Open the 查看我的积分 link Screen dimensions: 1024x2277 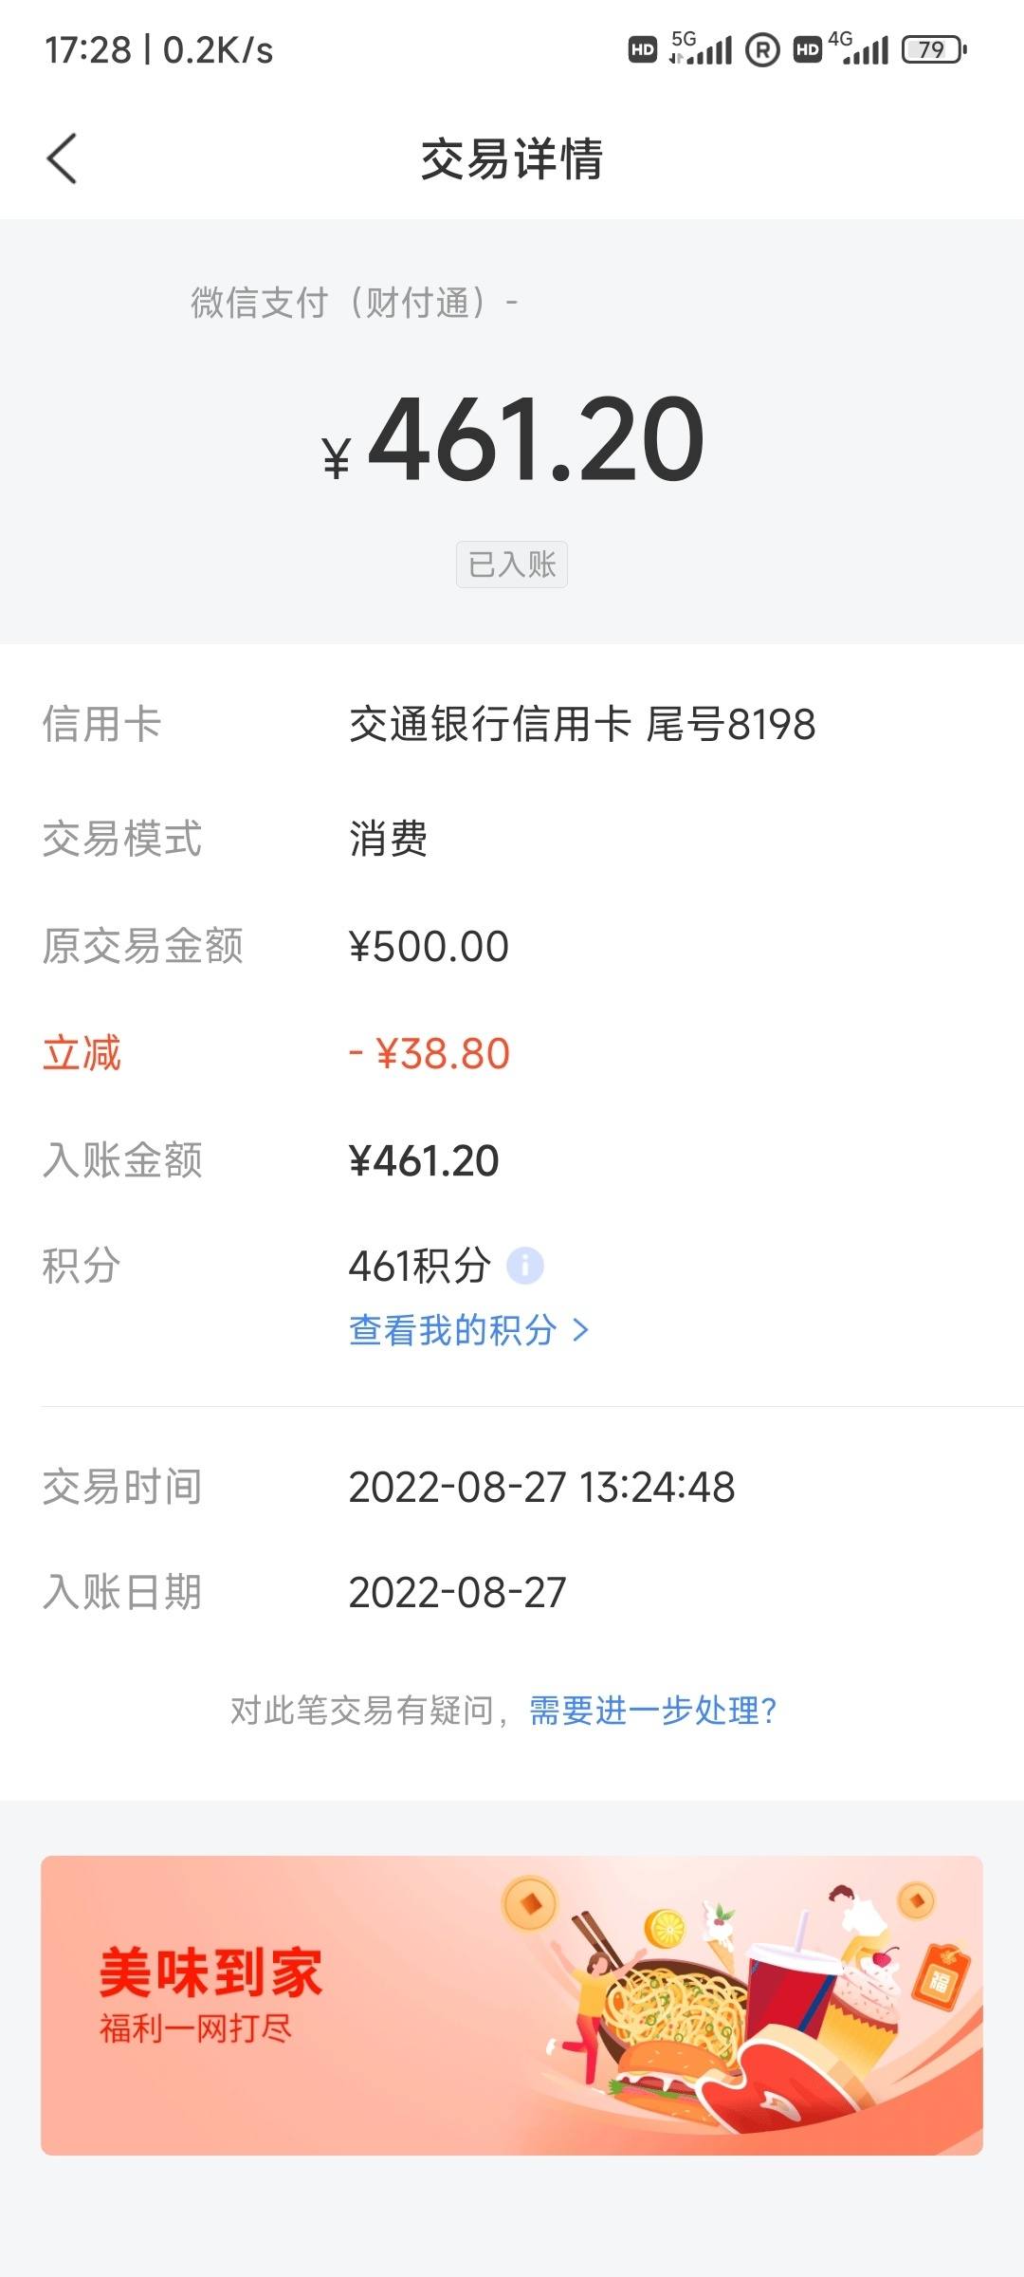coord(452,1330)
